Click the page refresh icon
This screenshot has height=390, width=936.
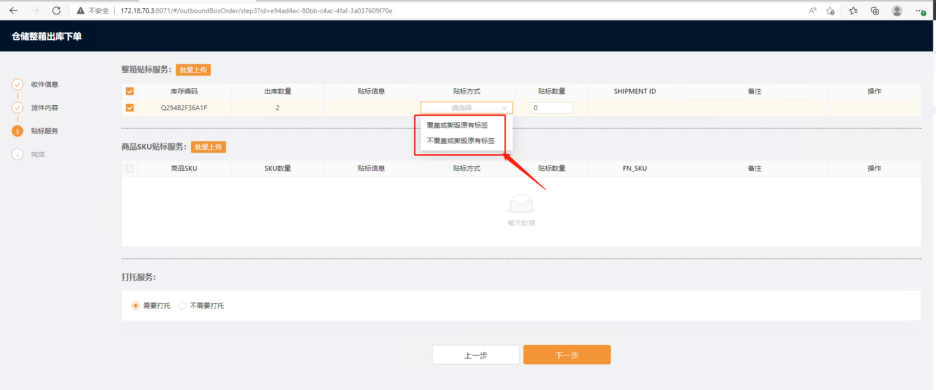[56, 11]
